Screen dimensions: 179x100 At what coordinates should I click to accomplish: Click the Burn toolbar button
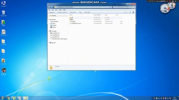pos(81,12)
